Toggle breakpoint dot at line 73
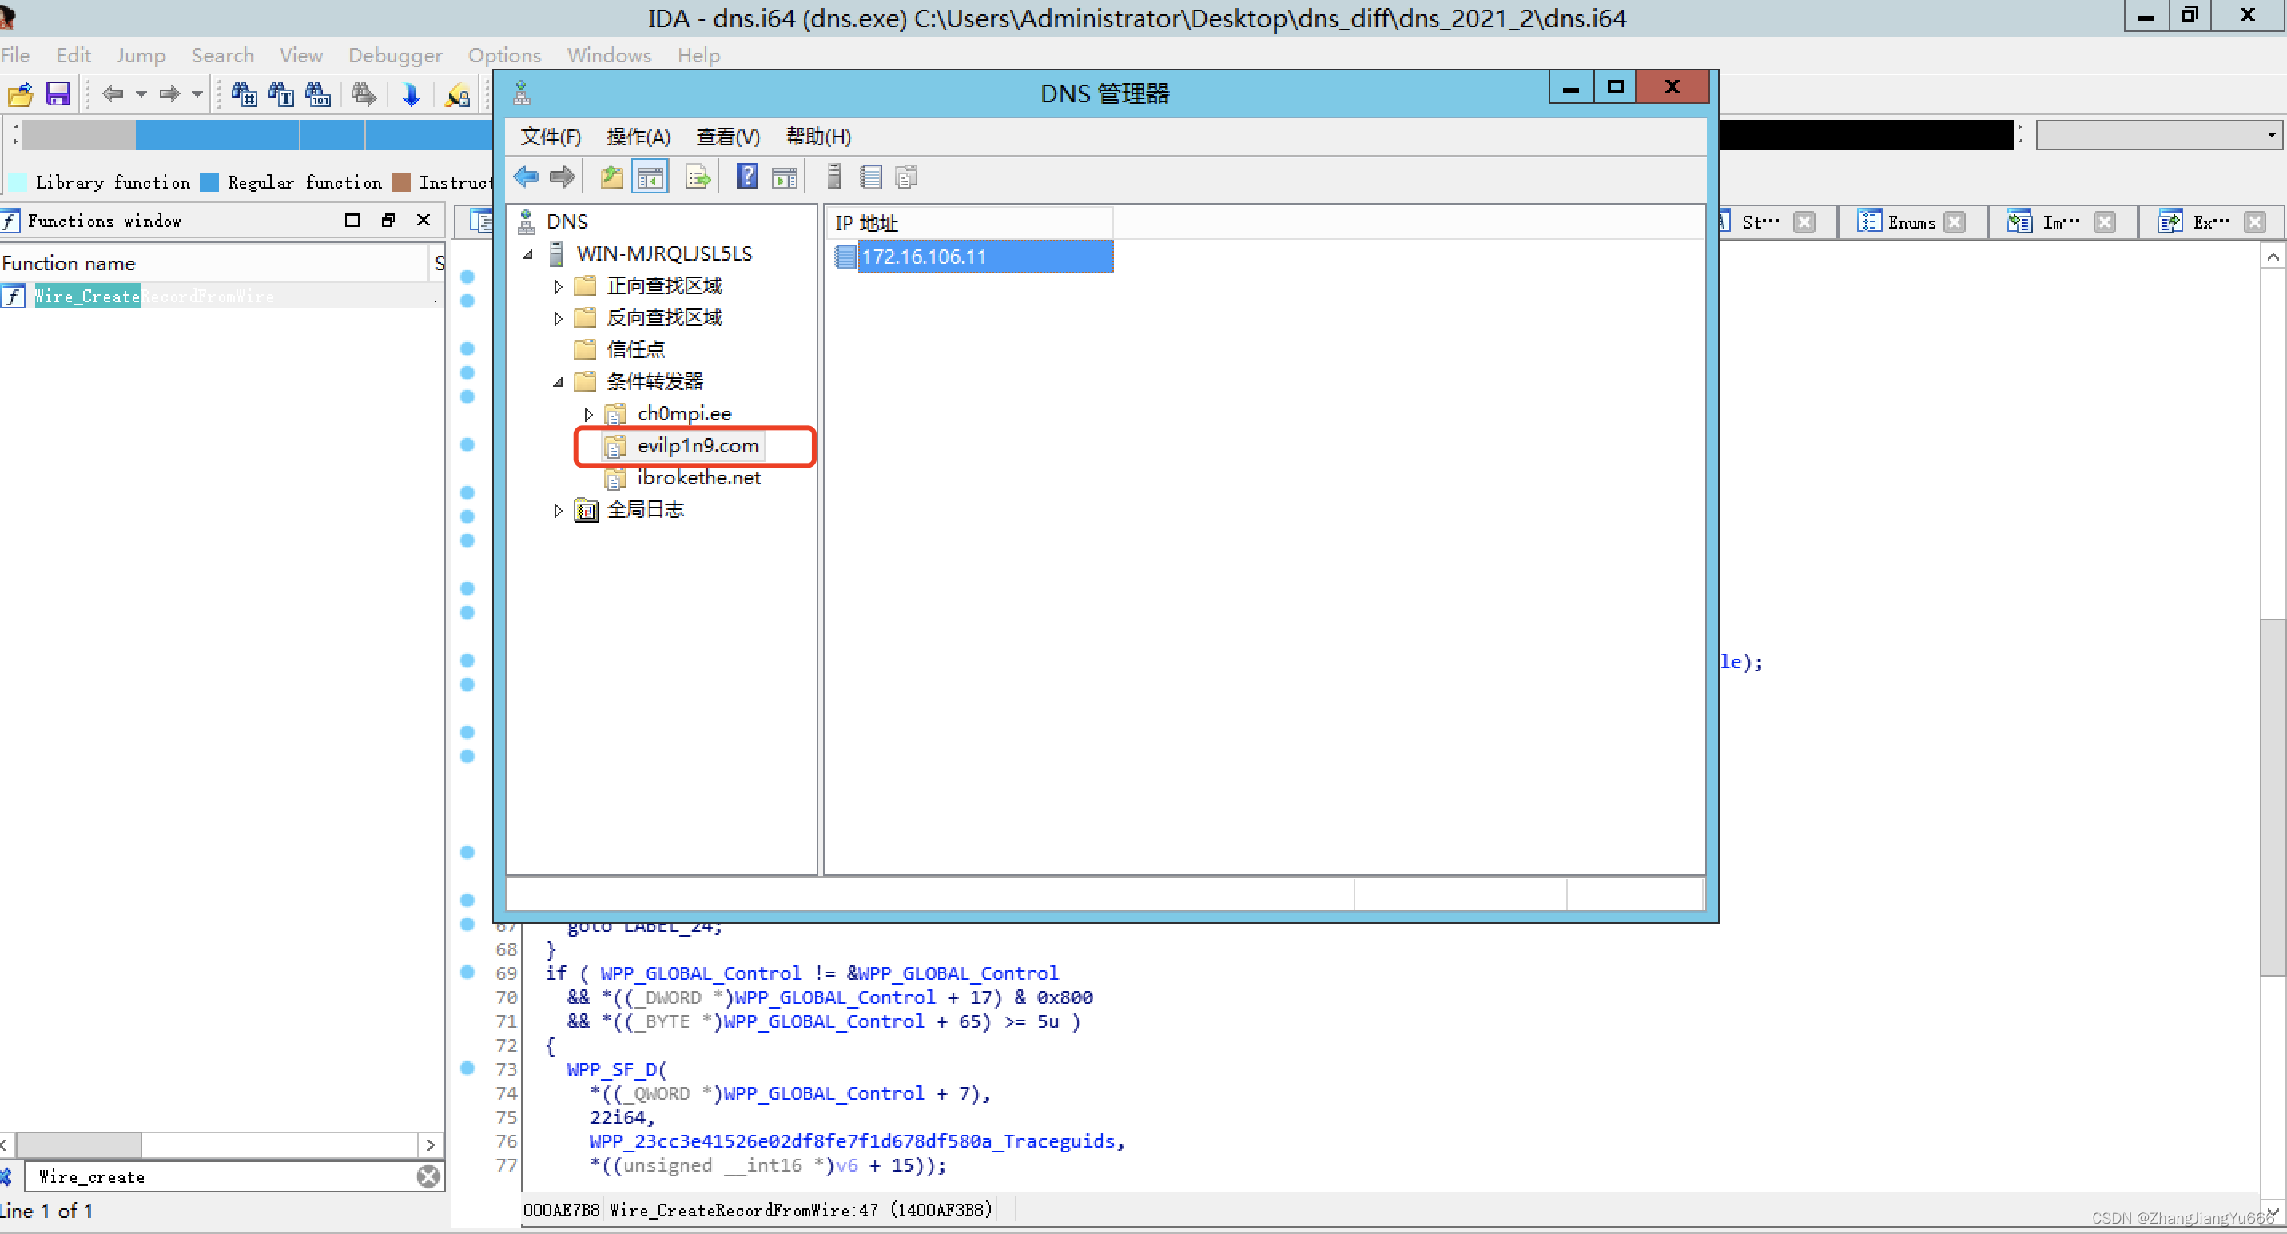Image resolution: width=2287 pixels, height=1234 pixels. pyautogui.click(x=468, y=1068)
